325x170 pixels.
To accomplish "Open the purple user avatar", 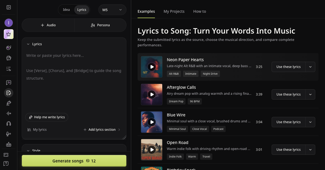I will click(x=9, y=23).
